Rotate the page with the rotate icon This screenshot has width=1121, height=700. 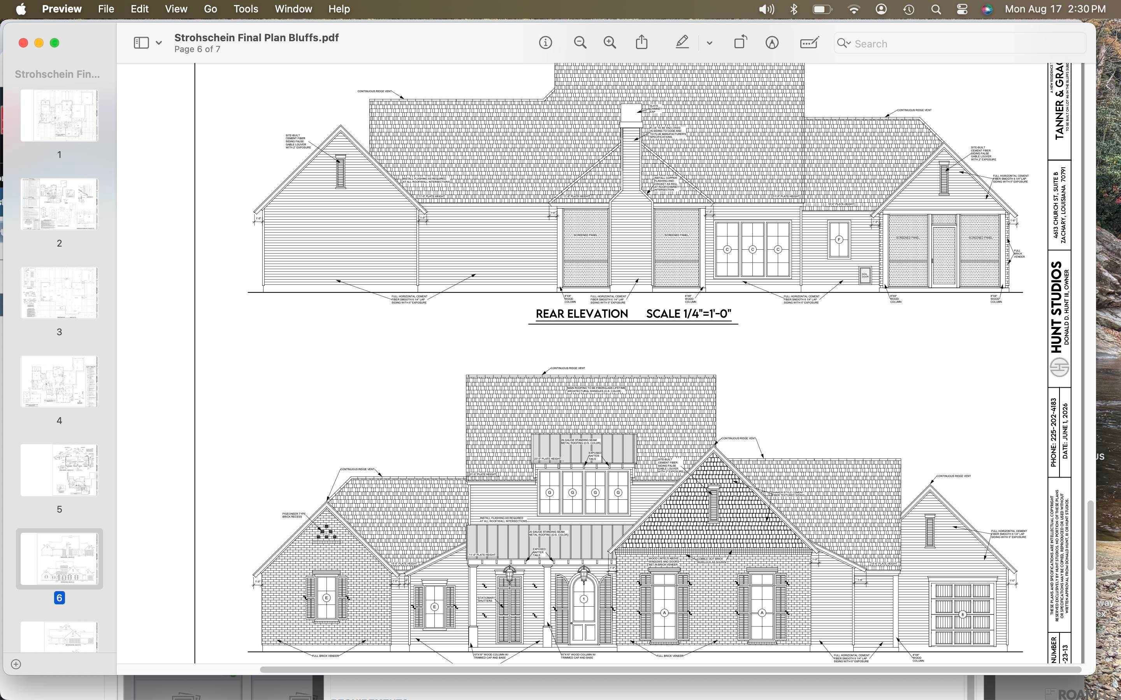(x=741, y=42)
